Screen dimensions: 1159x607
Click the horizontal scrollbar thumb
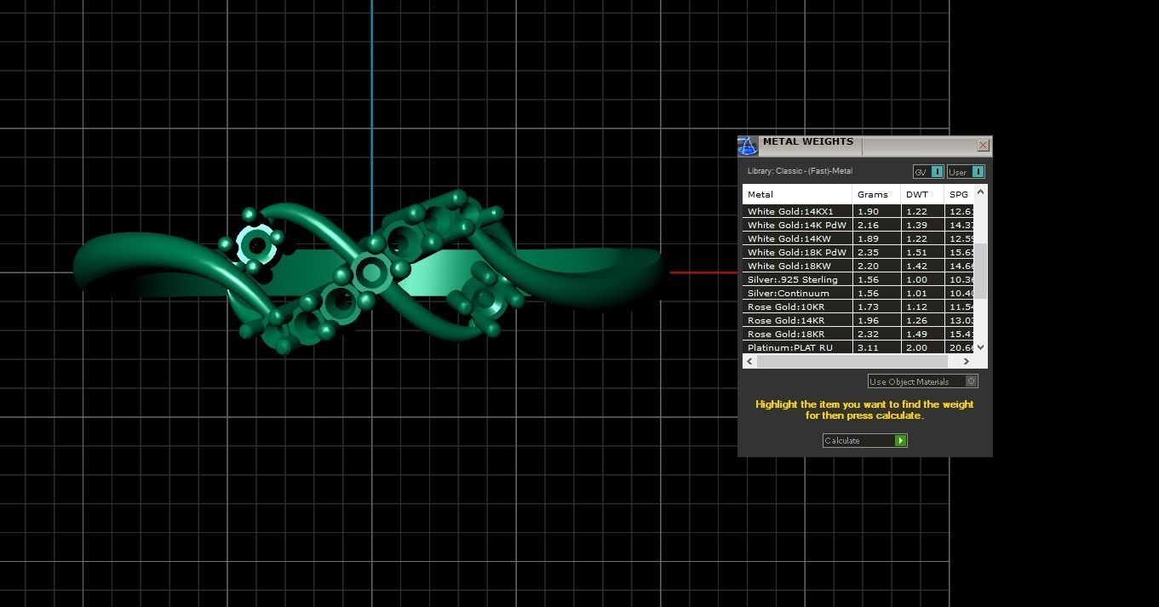852,361
